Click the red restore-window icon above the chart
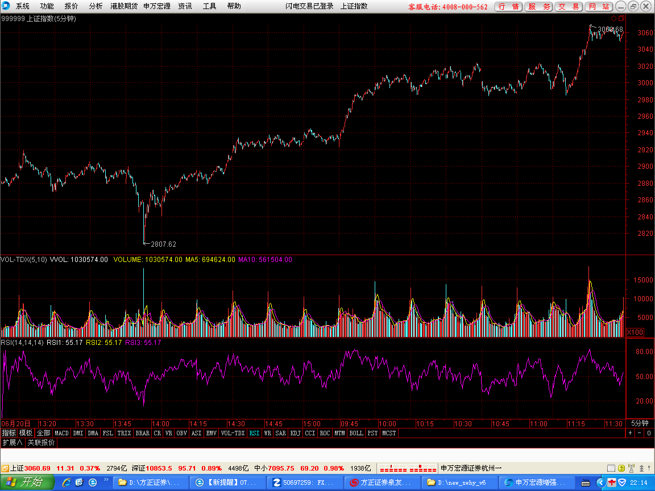 621,18
